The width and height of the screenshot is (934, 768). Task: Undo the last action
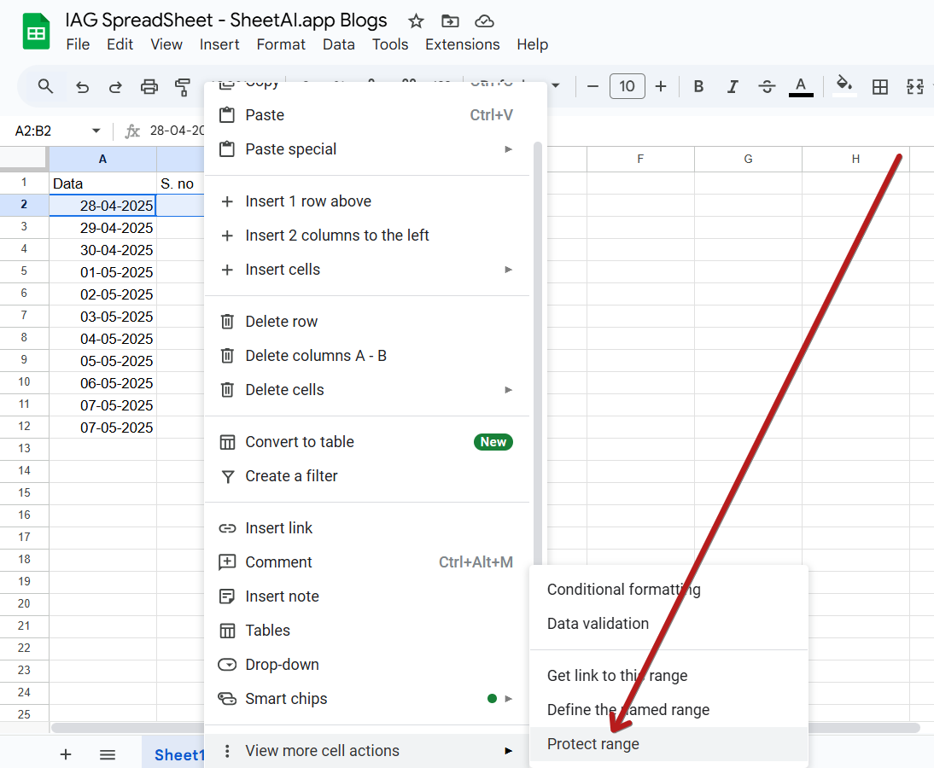coord(82,87)
